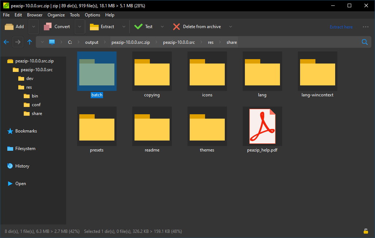The height and width of the screenshot is (238, 375).
Task: Expand the Add button dropdown arrow
Action: [34, 27]
